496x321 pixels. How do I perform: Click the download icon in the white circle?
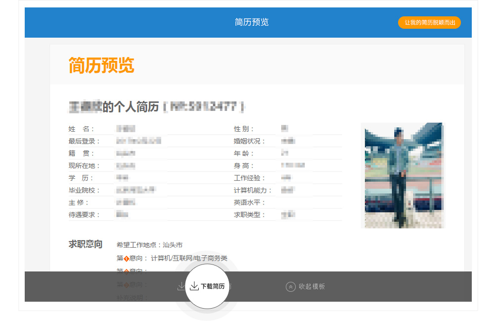[194, 286]
